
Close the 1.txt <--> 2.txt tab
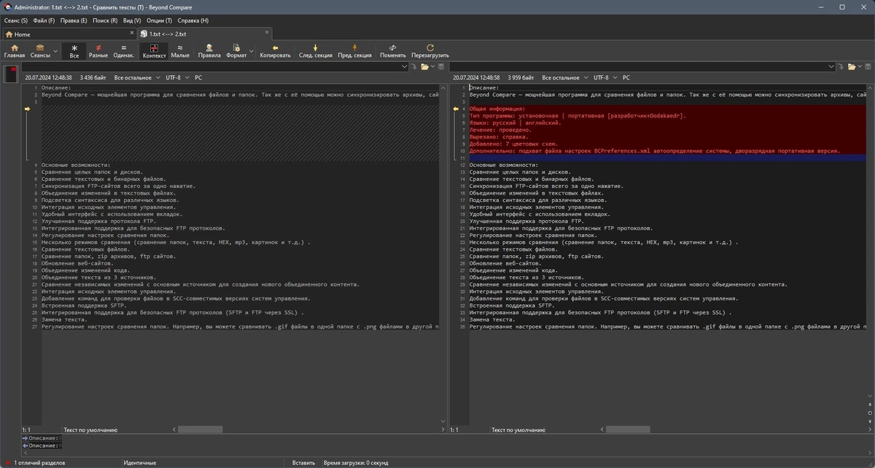[267, 33]
